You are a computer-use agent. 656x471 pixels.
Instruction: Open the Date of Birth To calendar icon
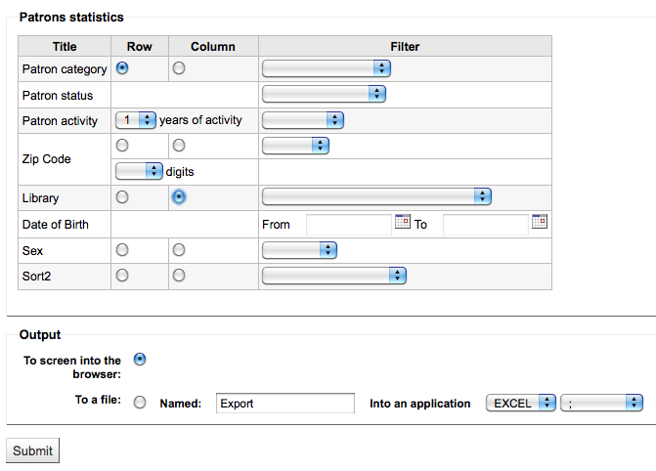click(x=540, y=221)
